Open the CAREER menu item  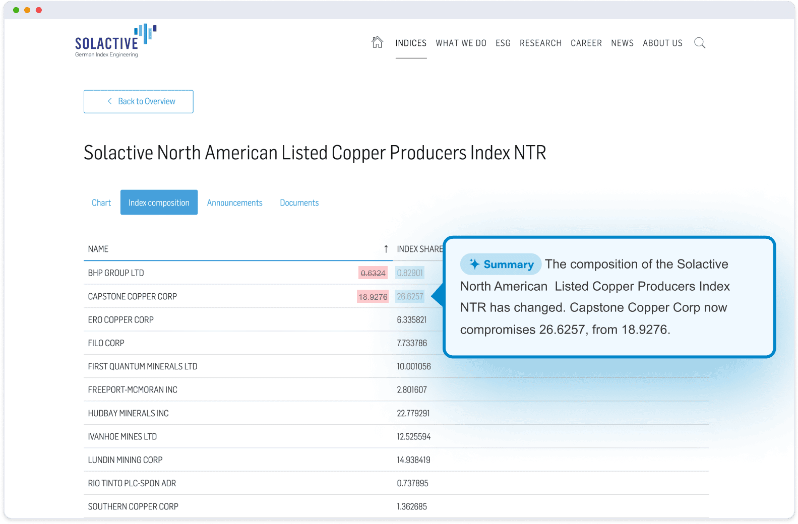tap(586, 43)
